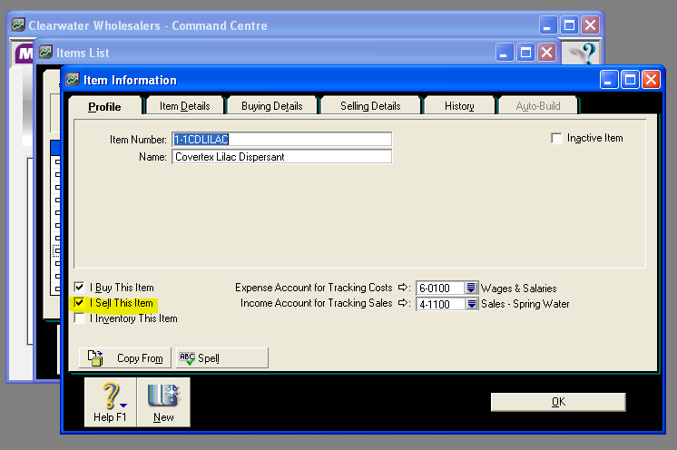Viewport: 677px width, 450px height.
Task: Click the expense account field 6-0100
Action: pos(440,288)
